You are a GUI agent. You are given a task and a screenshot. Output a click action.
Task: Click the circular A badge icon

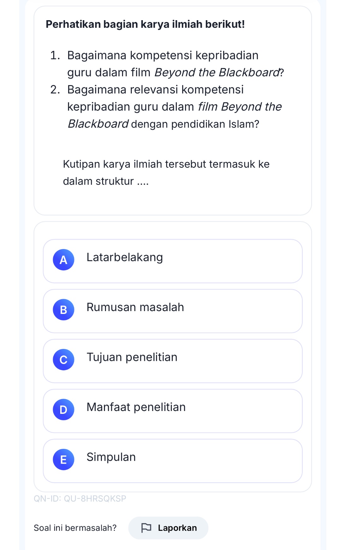click(x=63, y=260)
